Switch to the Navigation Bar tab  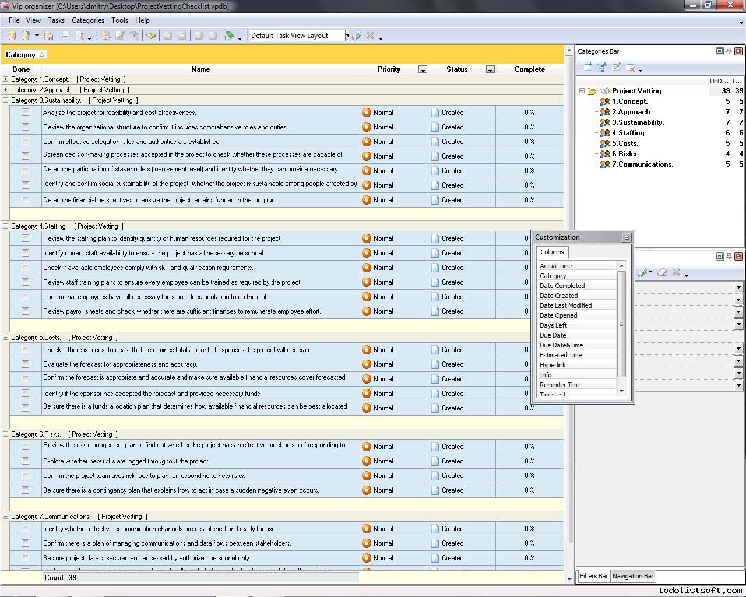632,576
